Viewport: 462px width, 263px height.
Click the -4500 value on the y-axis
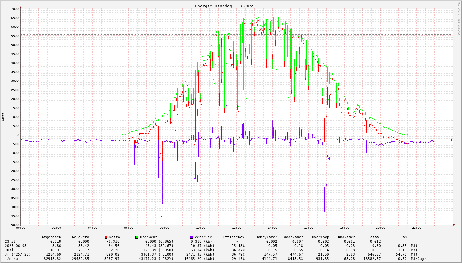click(x=14, y=216)
